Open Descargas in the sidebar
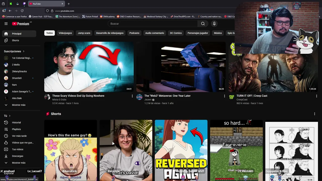 click(x=19, y=156)
